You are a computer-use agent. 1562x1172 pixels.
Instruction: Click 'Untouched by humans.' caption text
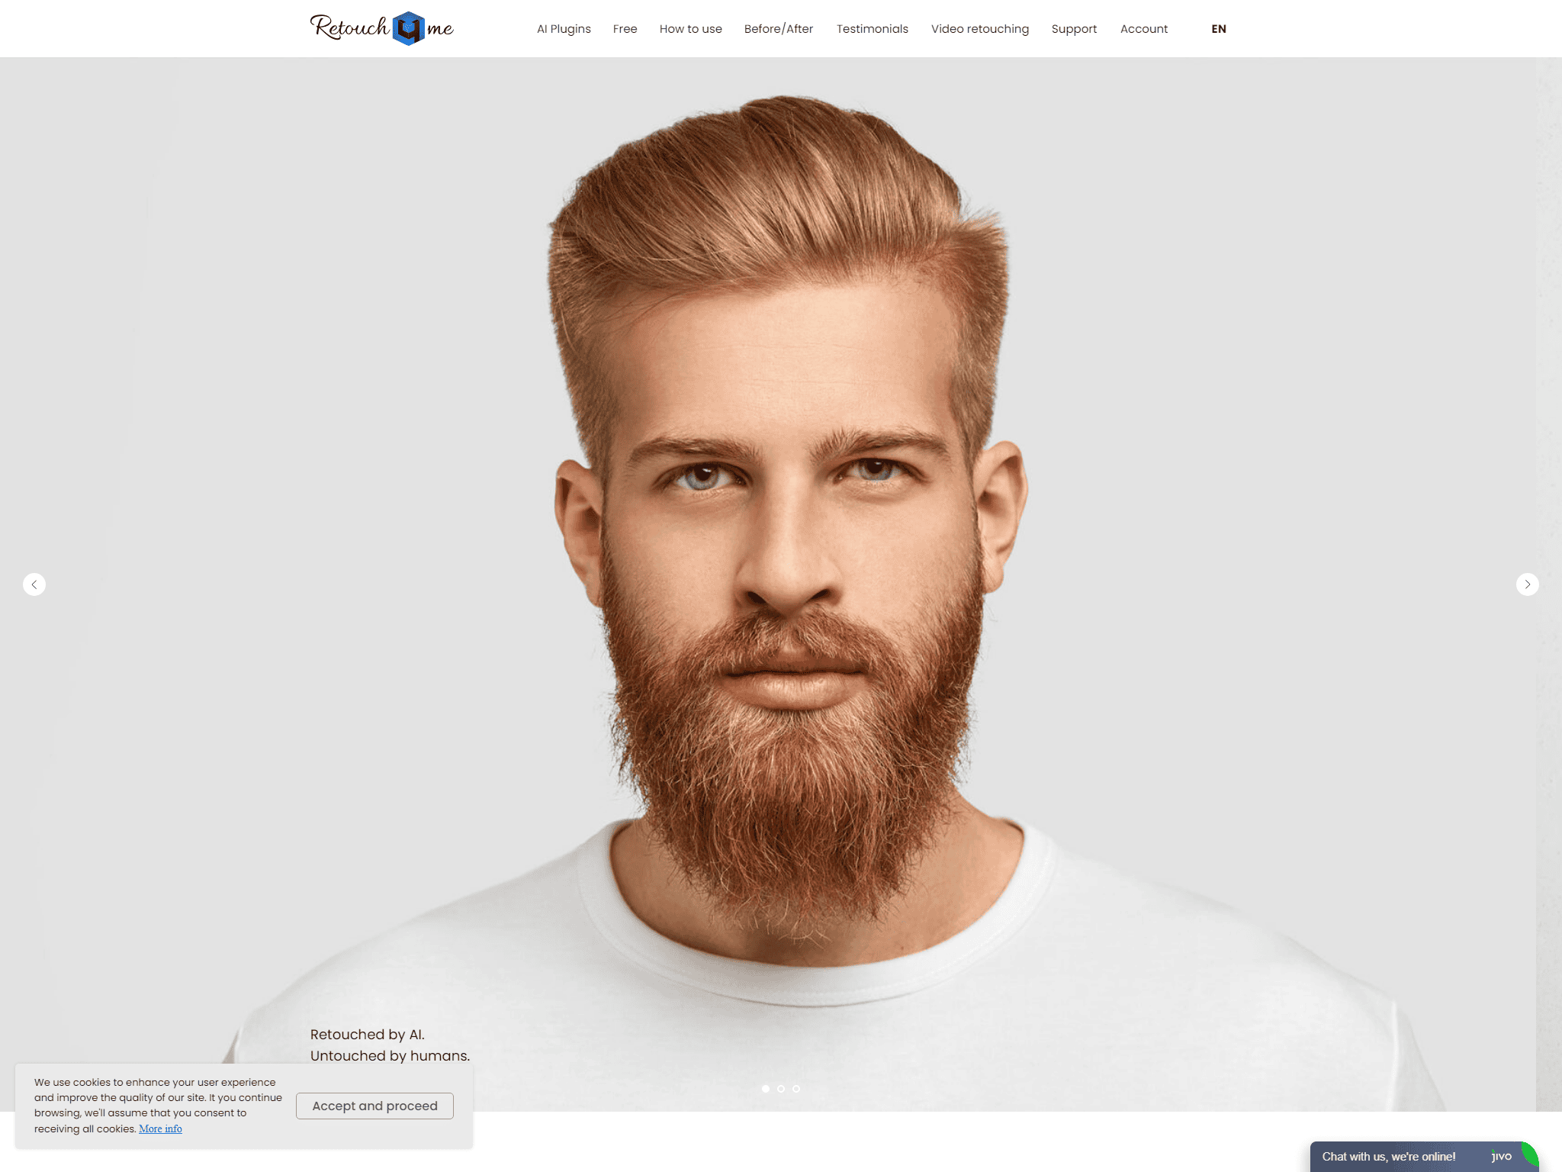[390, 1056]
